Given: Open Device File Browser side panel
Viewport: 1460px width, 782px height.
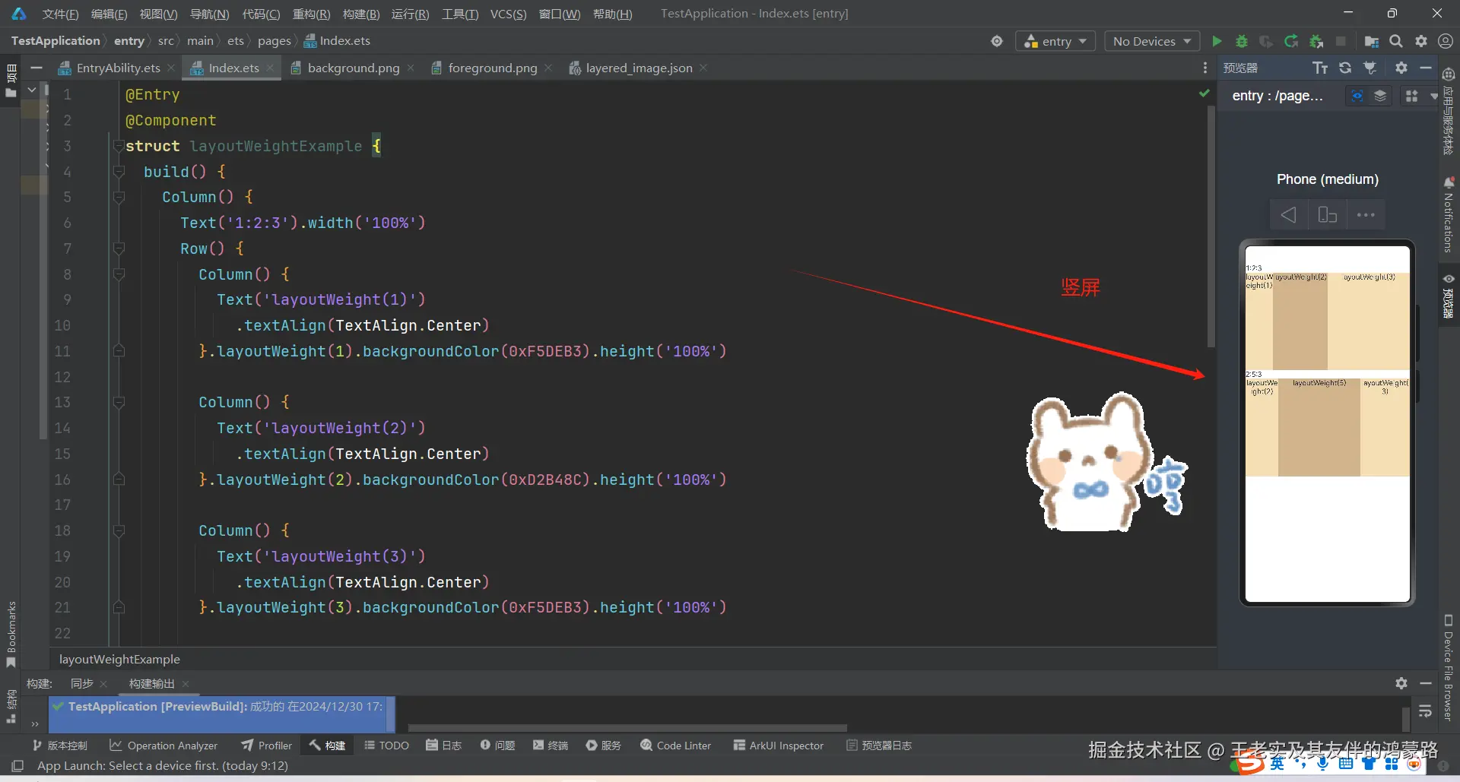Looking at the screenshot, I should pyautogui.click(x=1449, y=667).
